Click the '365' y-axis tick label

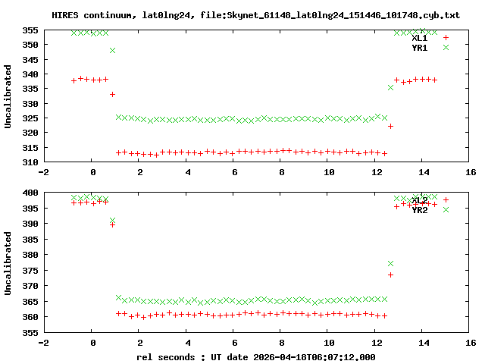[30, 302]
